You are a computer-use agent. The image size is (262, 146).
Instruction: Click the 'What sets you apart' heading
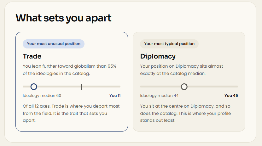63,18
